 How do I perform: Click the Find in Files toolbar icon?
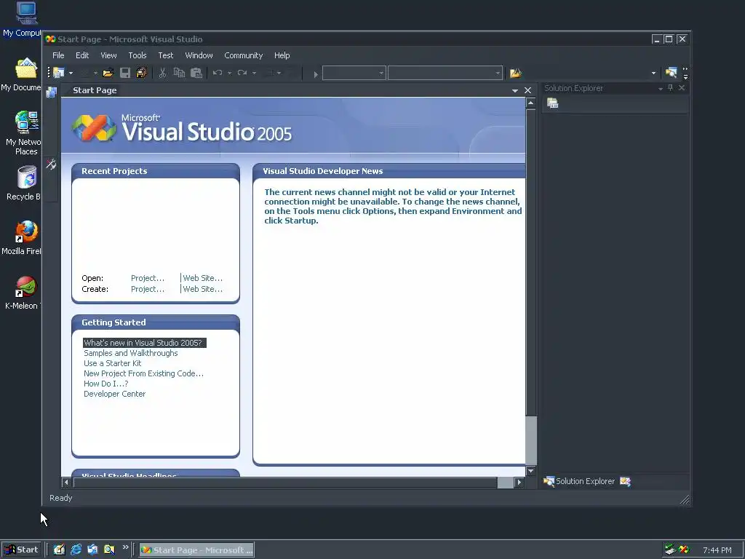[516, 73]
